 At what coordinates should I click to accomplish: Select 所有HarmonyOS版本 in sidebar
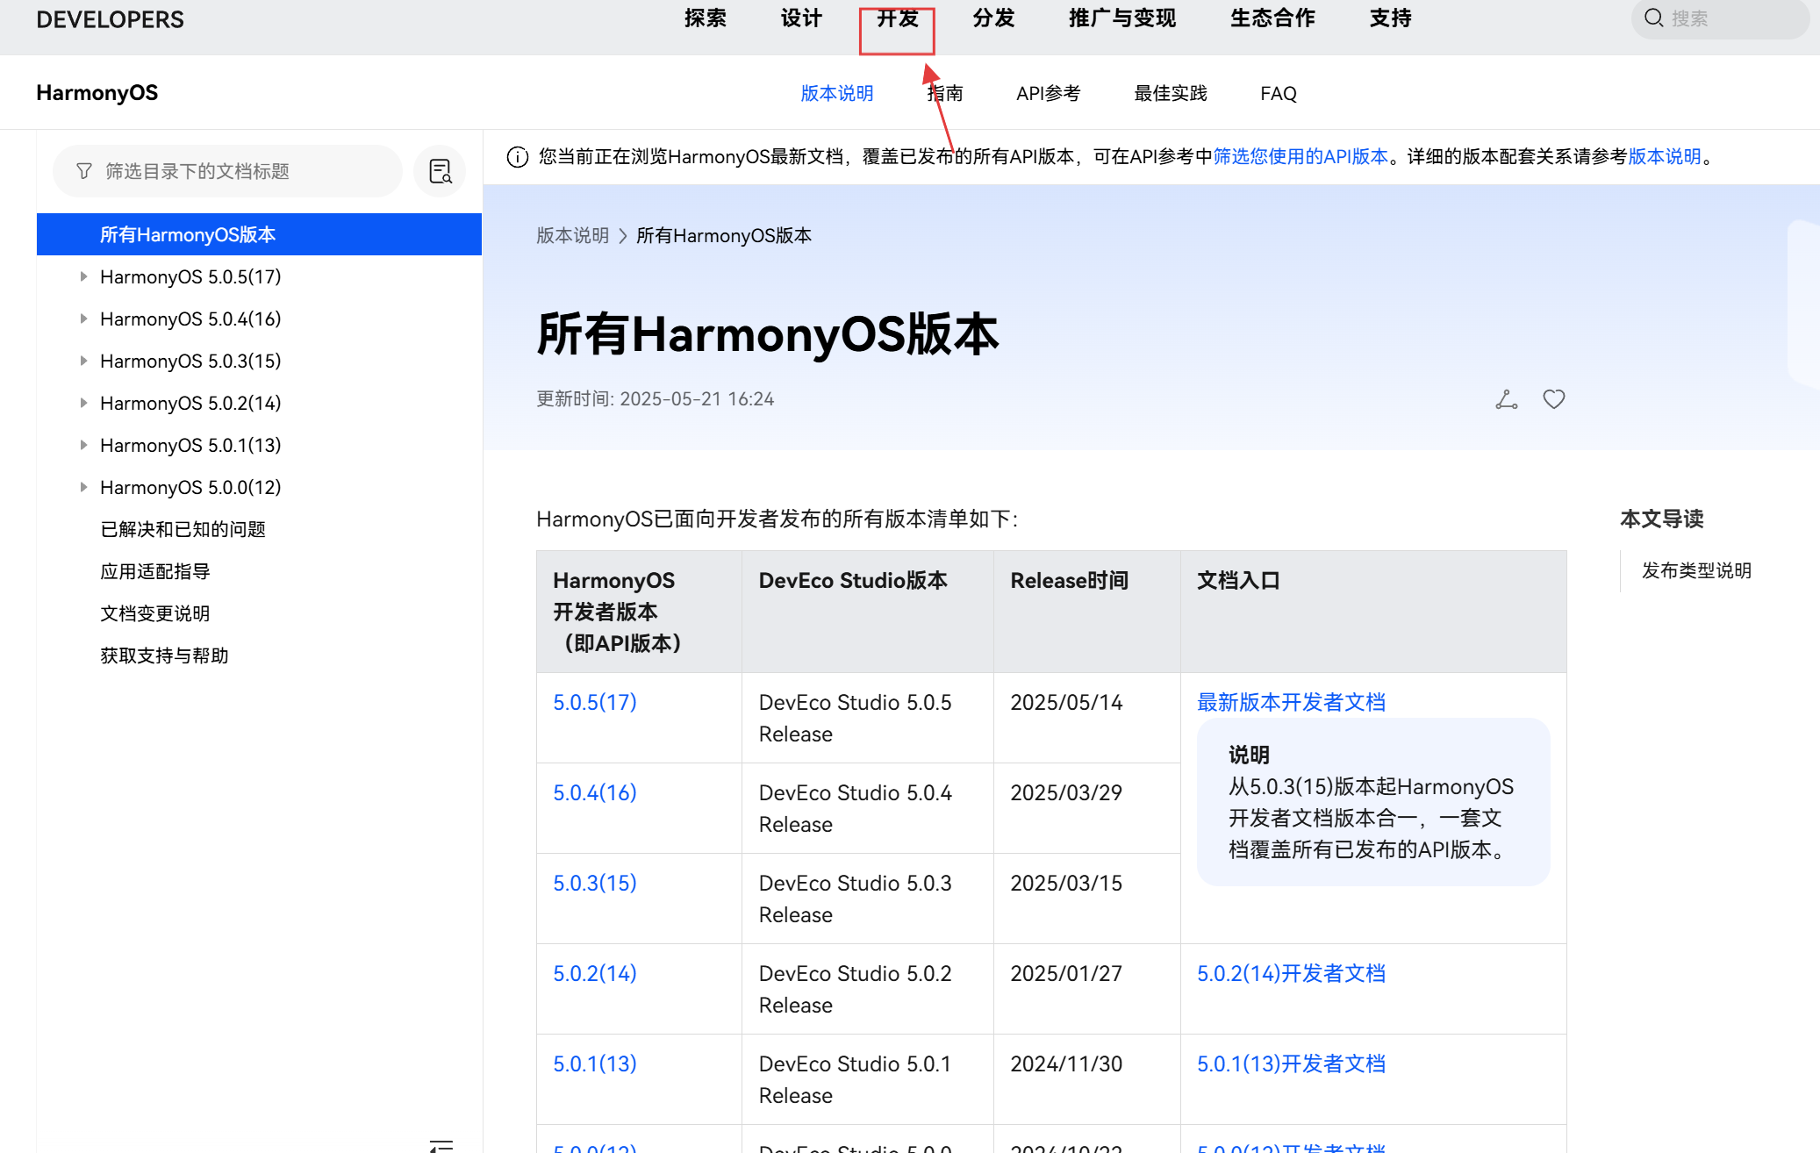[x=259, y=234]
